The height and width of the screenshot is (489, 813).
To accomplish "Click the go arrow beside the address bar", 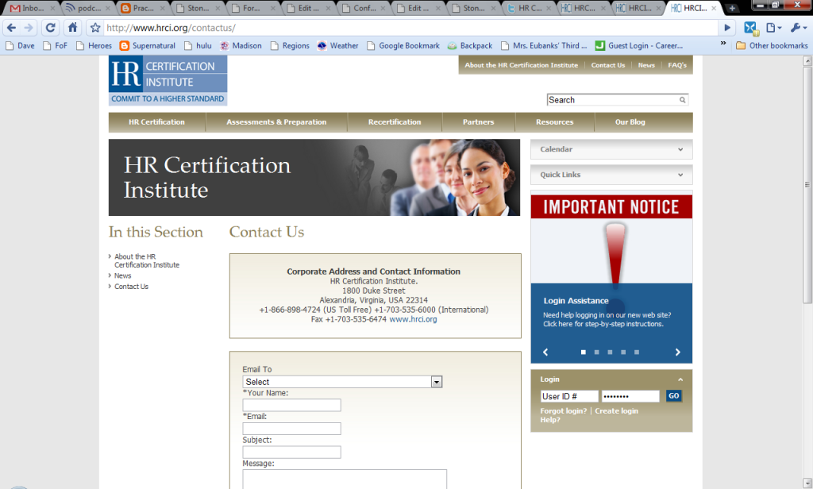I will (x=727, y=28).
